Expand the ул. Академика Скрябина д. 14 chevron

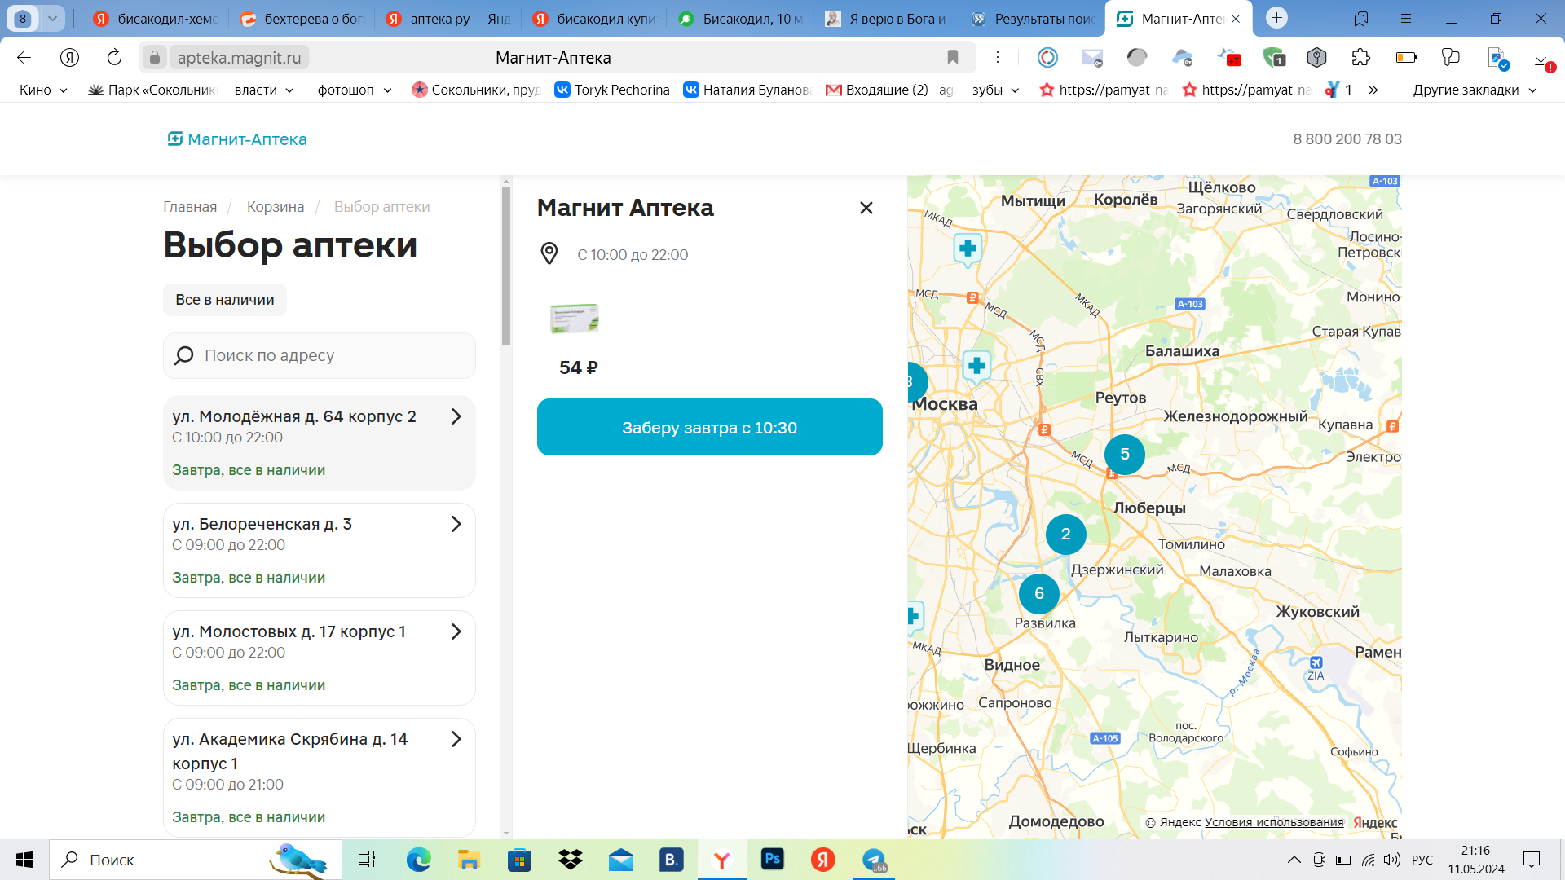(456, 739)
